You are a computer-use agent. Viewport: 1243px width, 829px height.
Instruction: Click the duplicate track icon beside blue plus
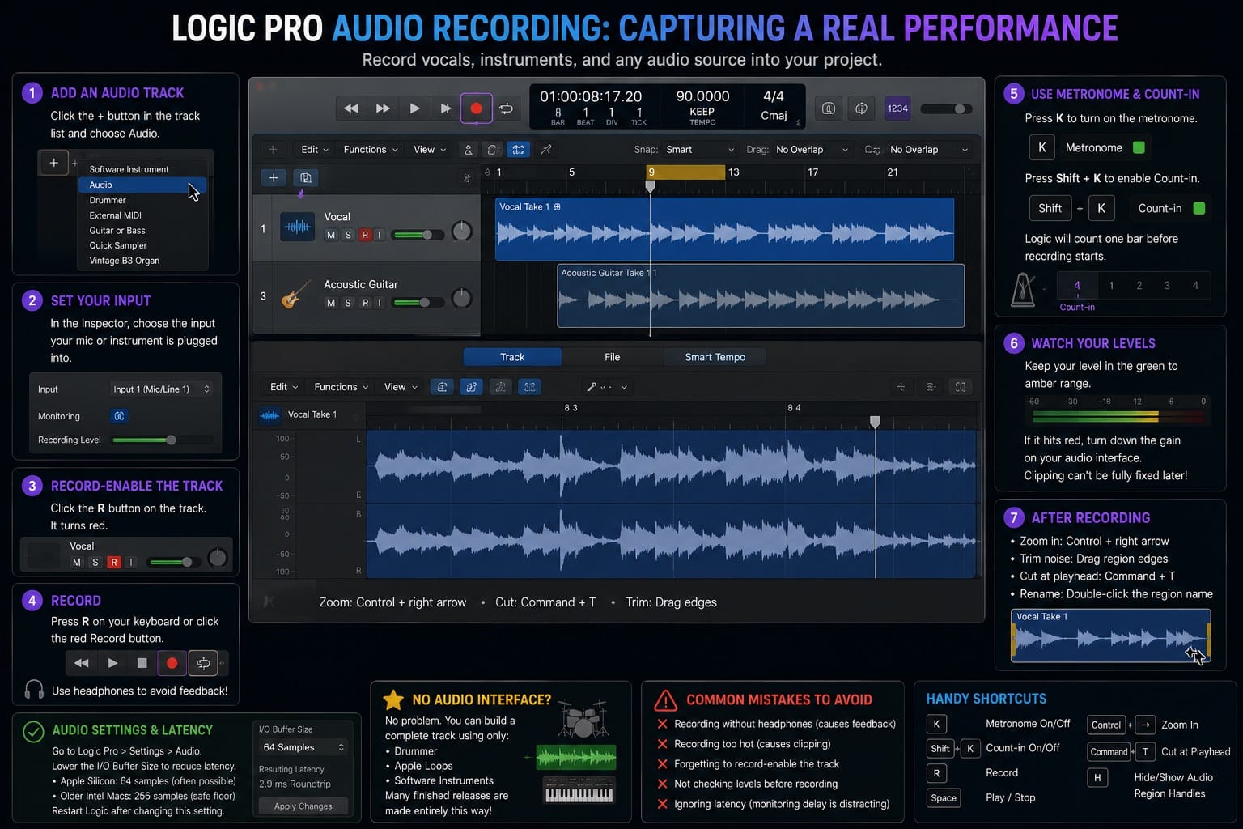[x=305, y=178]
